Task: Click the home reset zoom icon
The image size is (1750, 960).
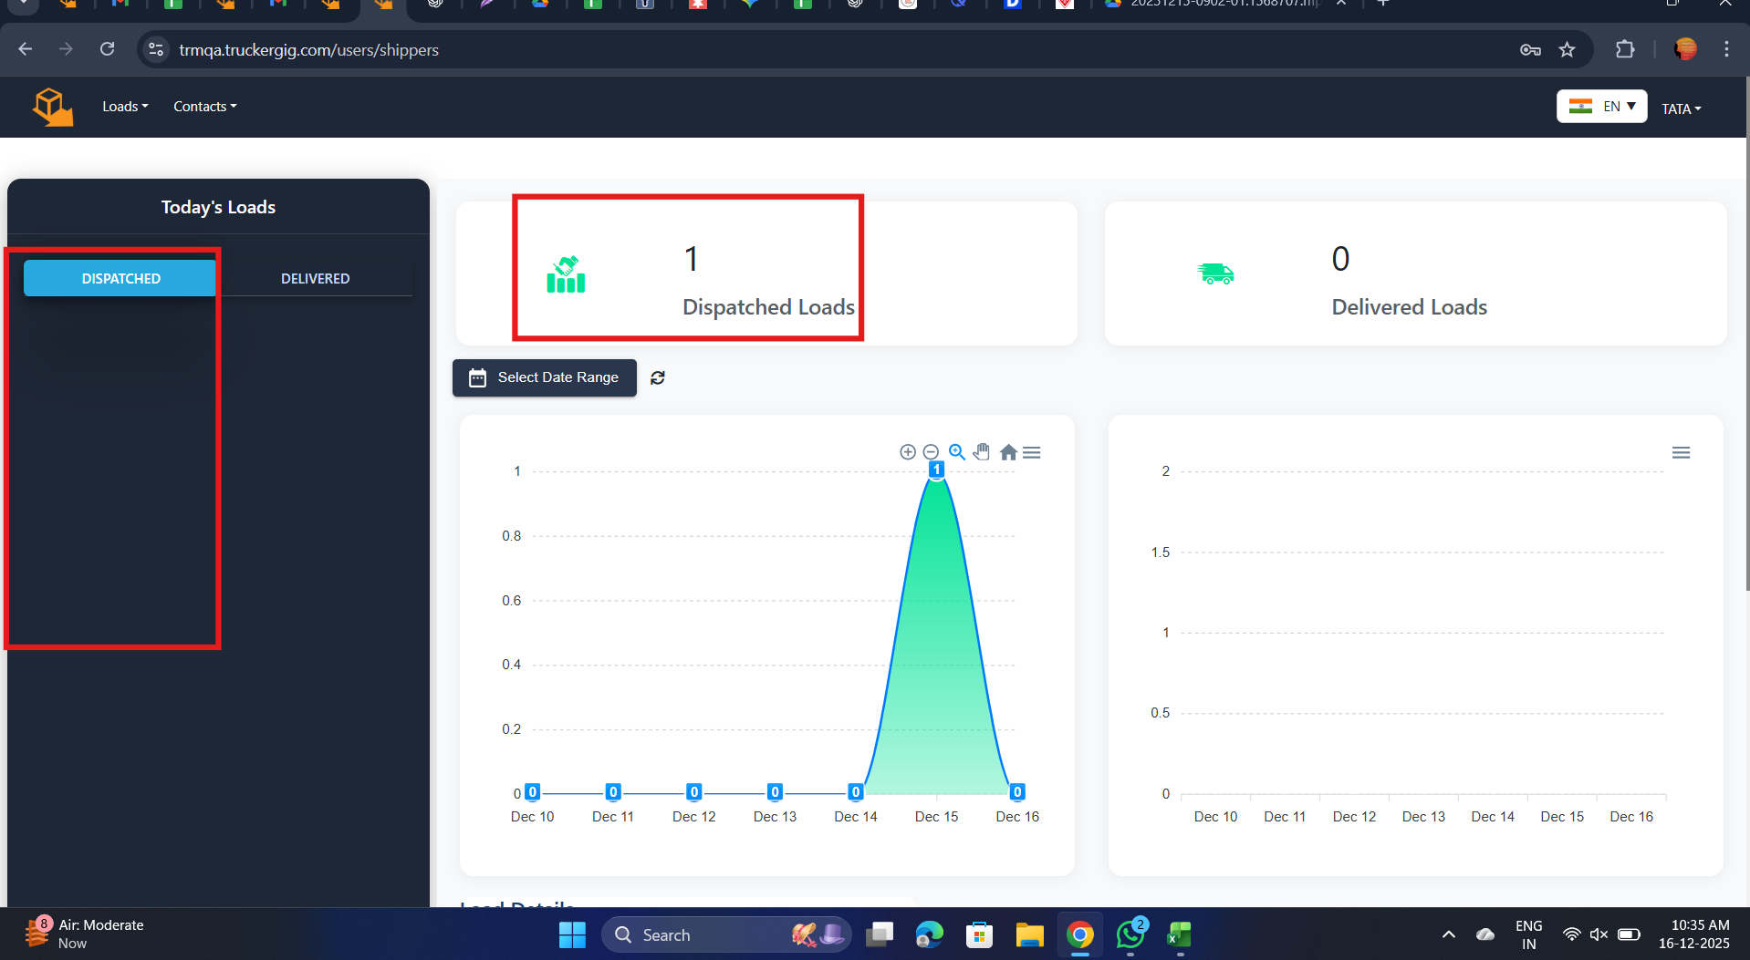Action: pyautogui.click(x=1008, y=452)
